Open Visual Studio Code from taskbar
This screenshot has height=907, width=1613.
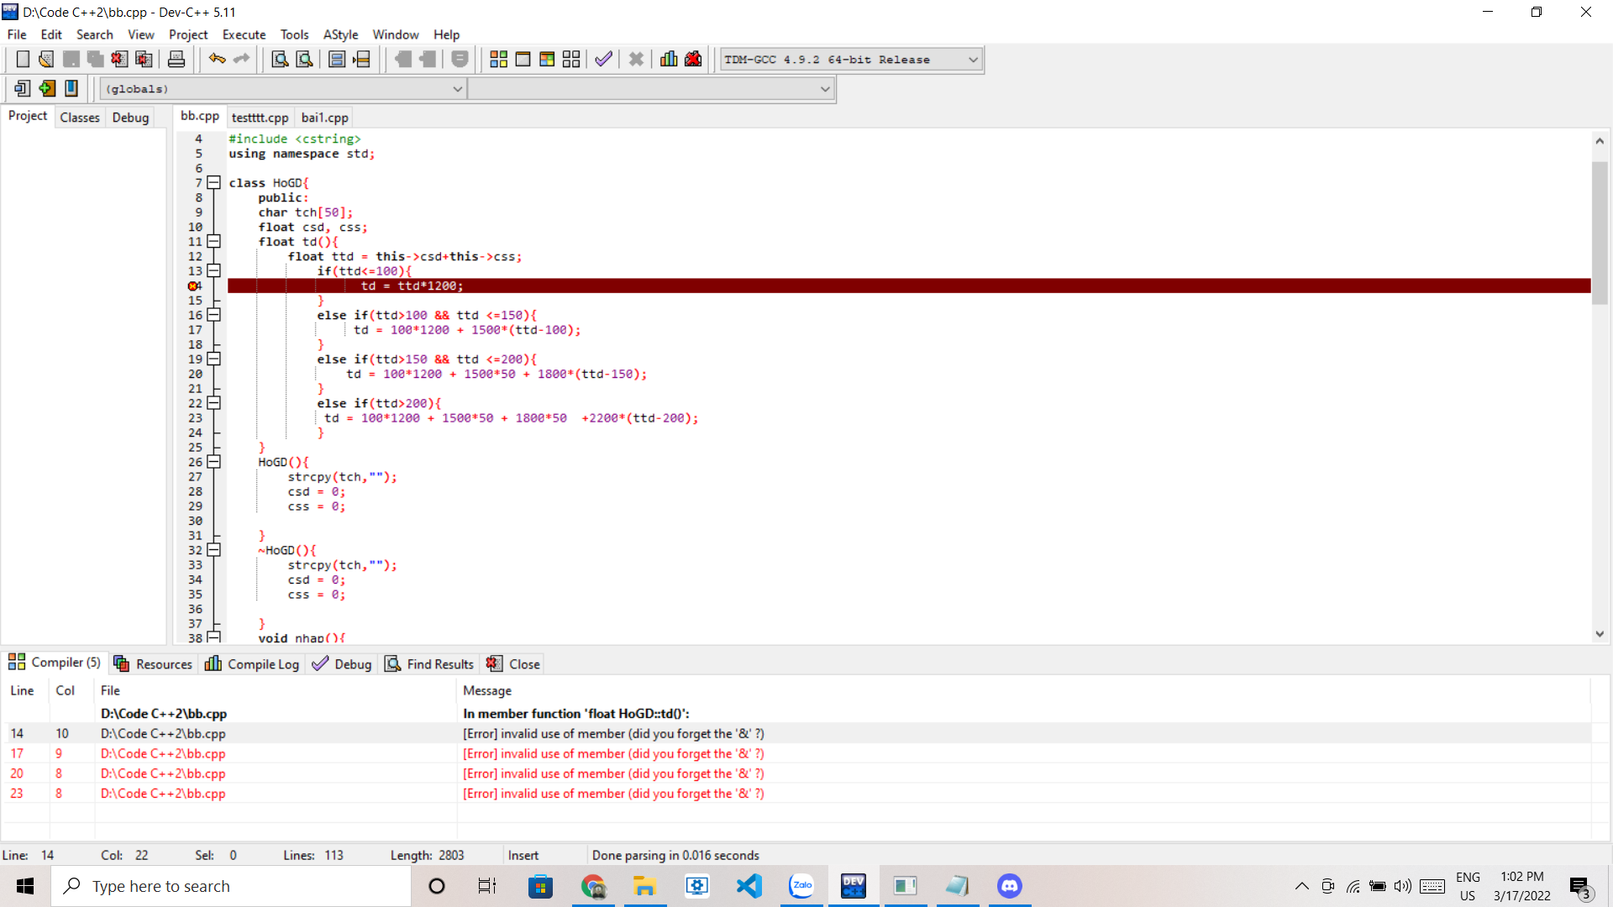749,886
